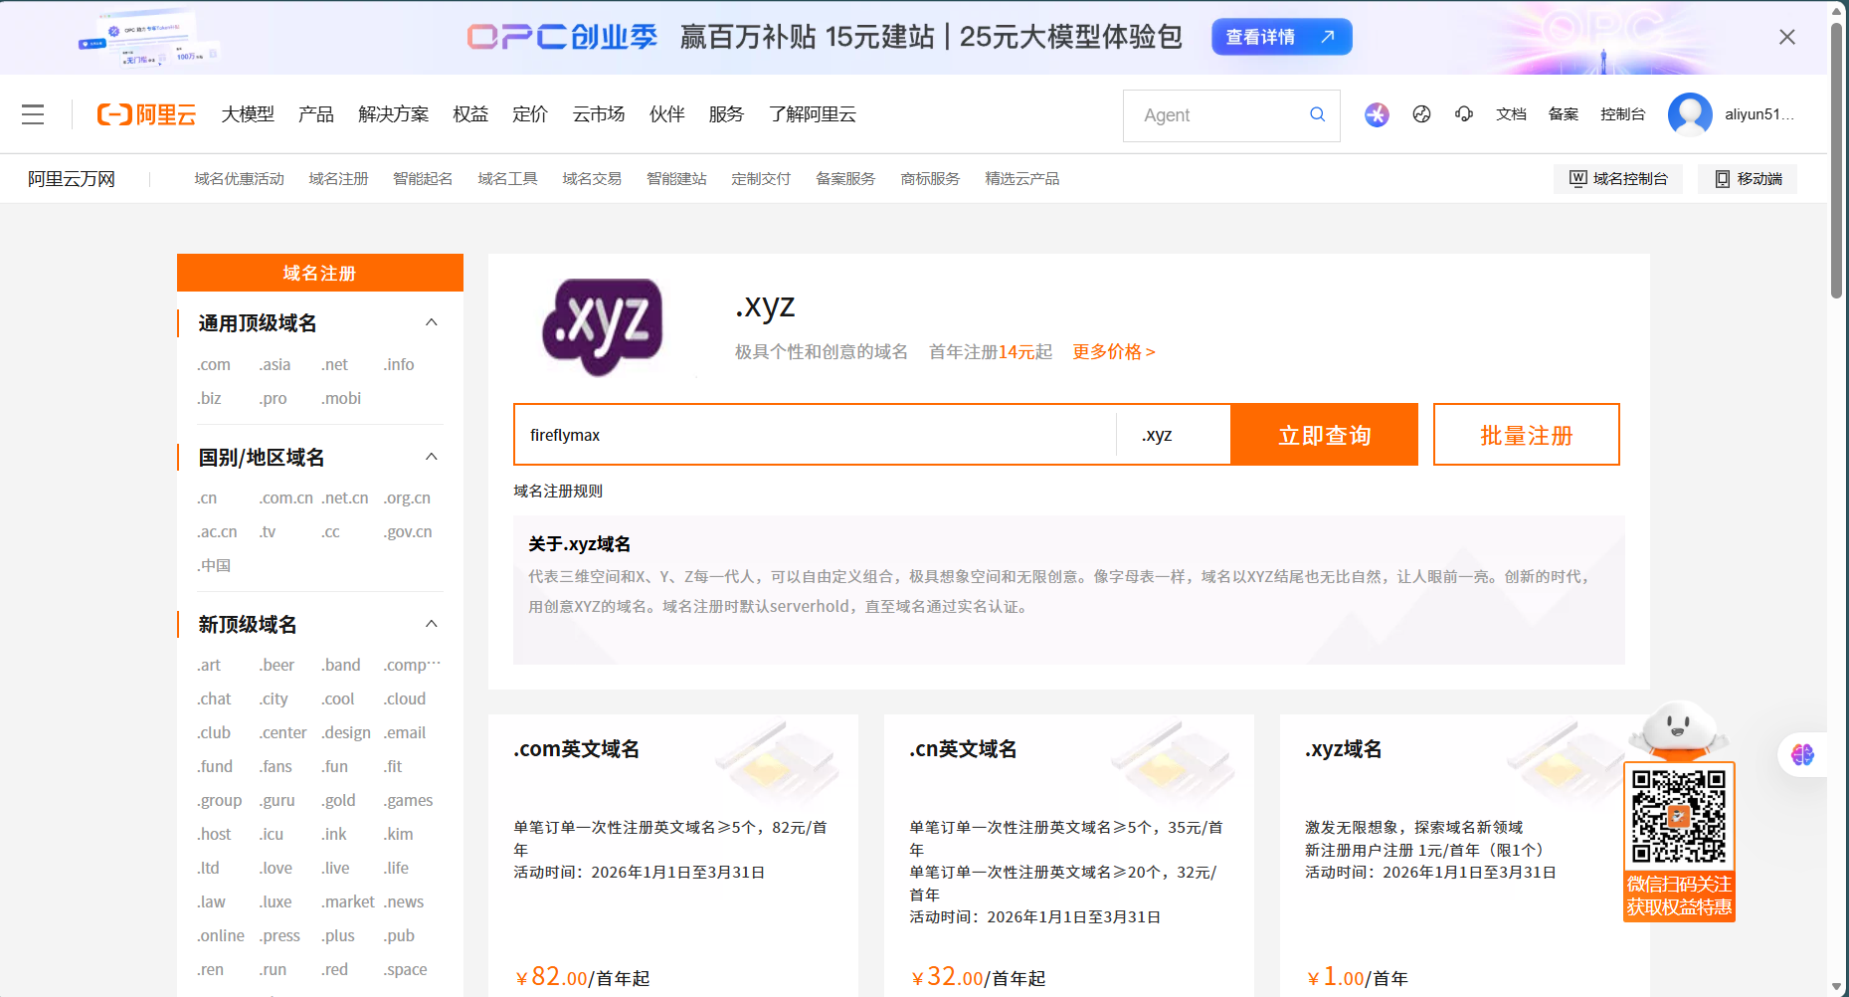Screen dimensions: 1849x997
Task: Open the 备案 link in the top header
Action: coord(1564,114)
